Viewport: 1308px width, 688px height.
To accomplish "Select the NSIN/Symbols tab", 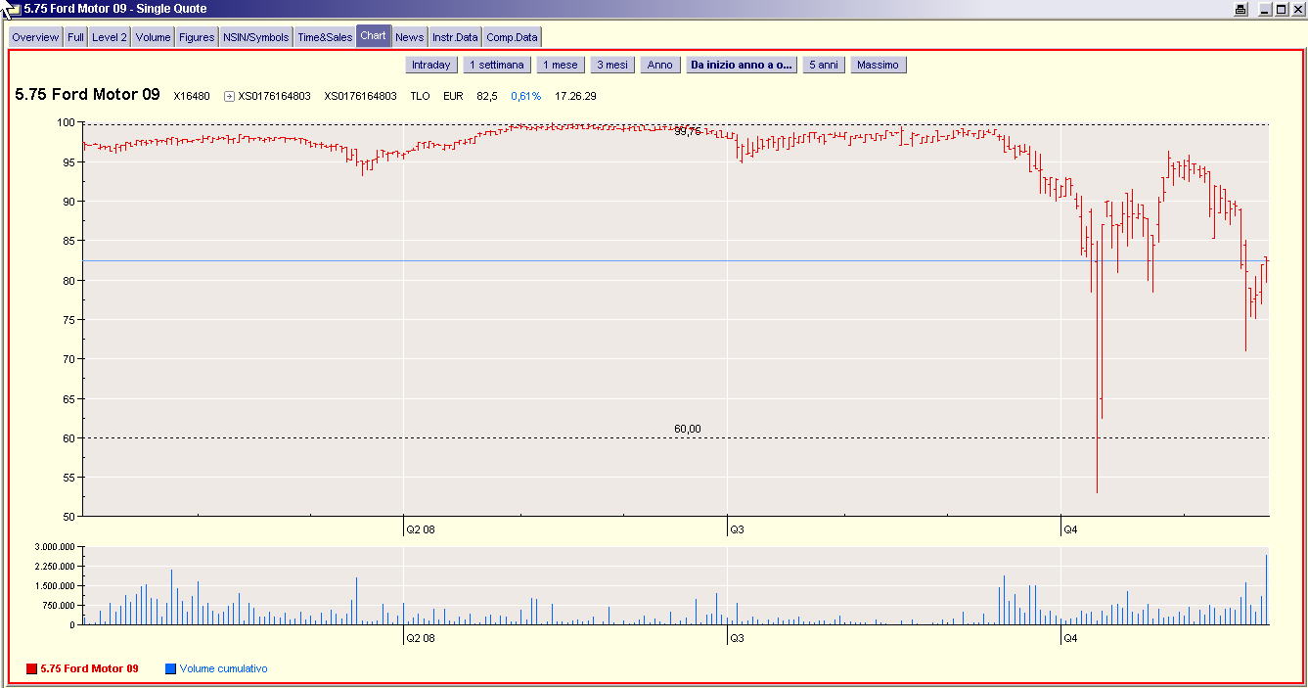I will (x=256, y=37).
